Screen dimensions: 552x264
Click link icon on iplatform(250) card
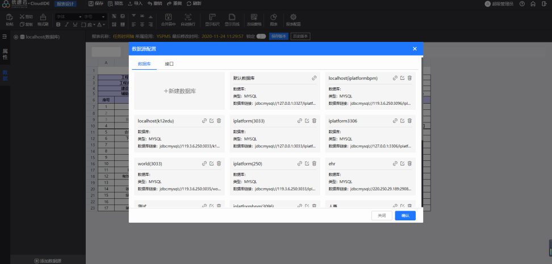300,164
